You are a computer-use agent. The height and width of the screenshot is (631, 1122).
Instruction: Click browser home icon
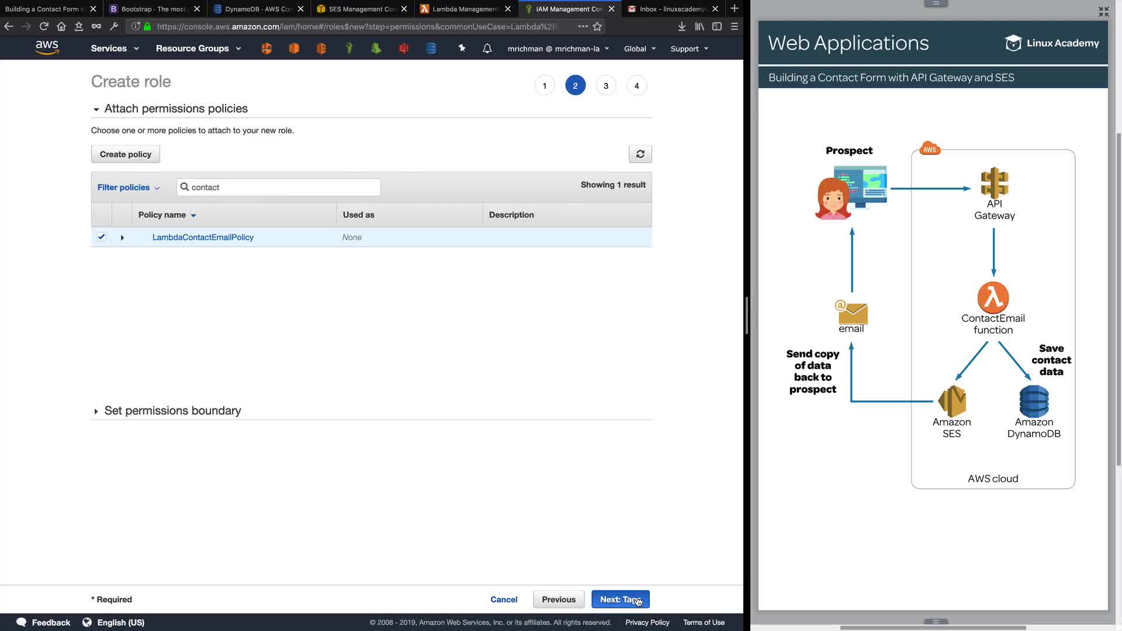(x=61, y=26)
